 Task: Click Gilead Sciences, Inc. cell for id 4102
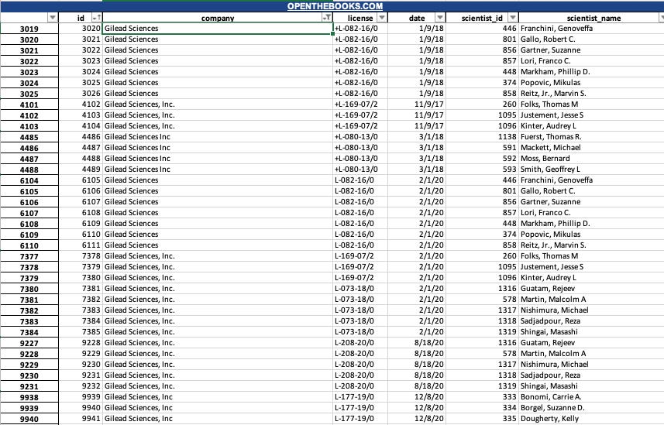[x=217, y=105]
